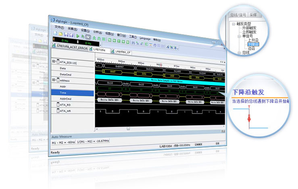Collapse the 单信号 tree node
Image resolution: width=298 pixels, height=189 pixels.
pyautogui.click(x=239, y=36)
